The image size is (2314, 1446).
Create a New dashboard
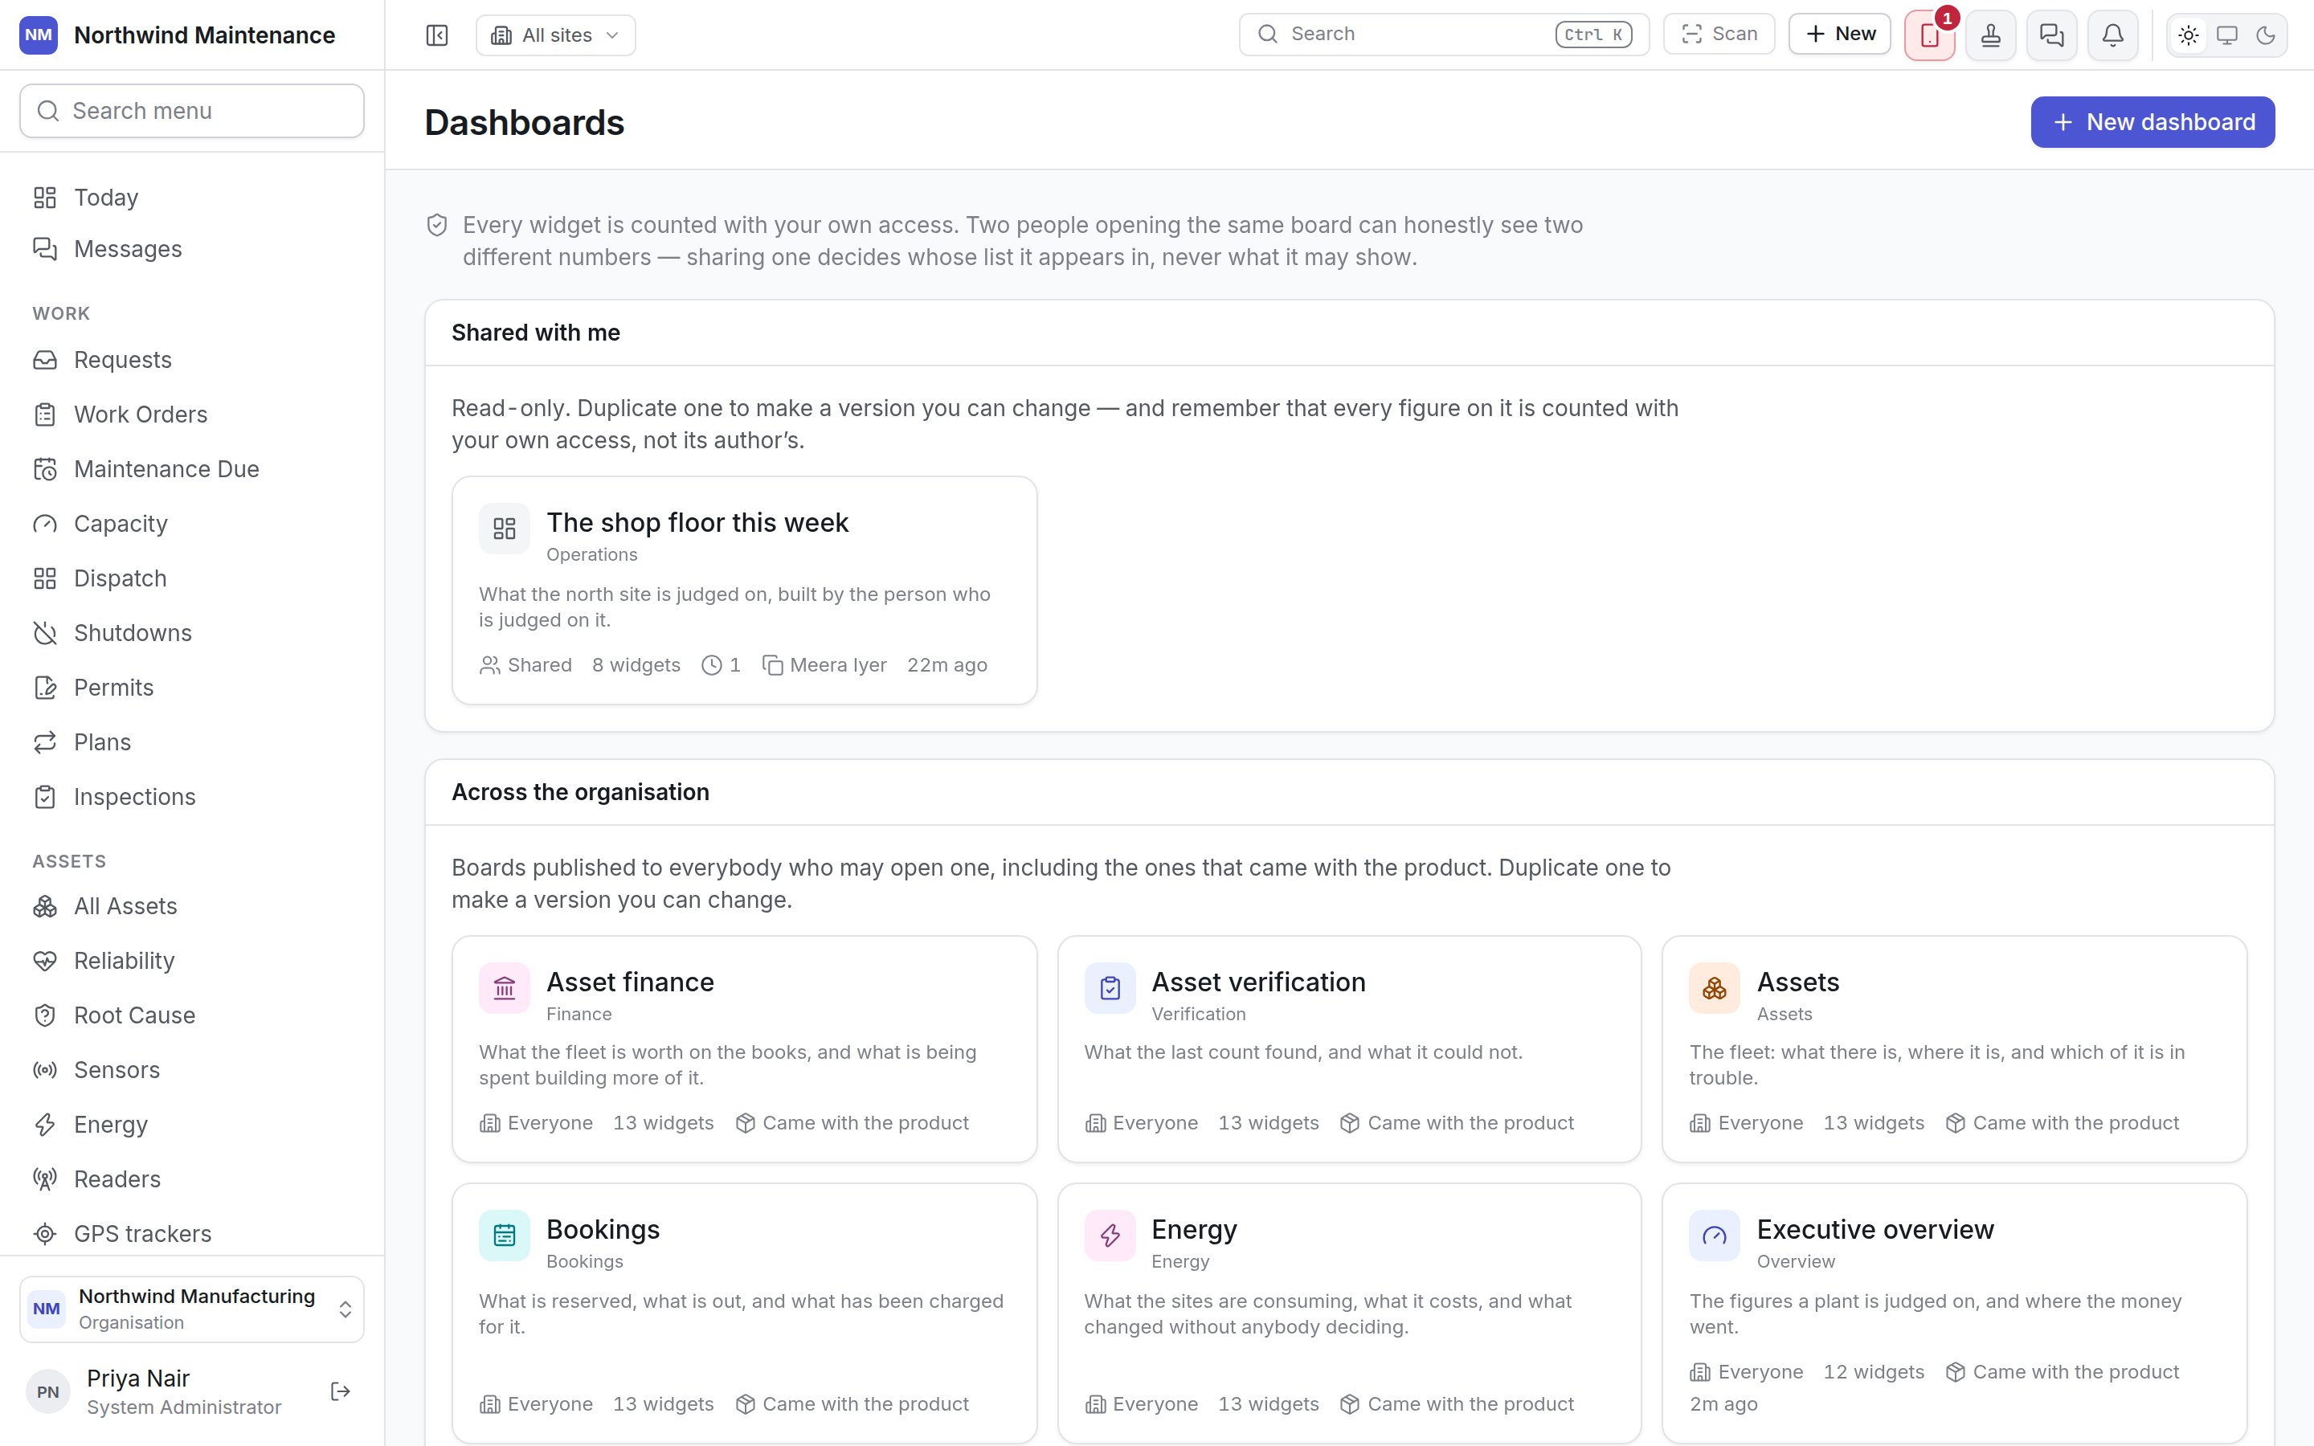click(x=2153, y=122)
